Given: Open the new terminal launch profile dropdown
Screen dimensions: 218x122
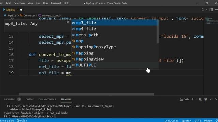Looking at the screenshot, I should tap(196, 99).
